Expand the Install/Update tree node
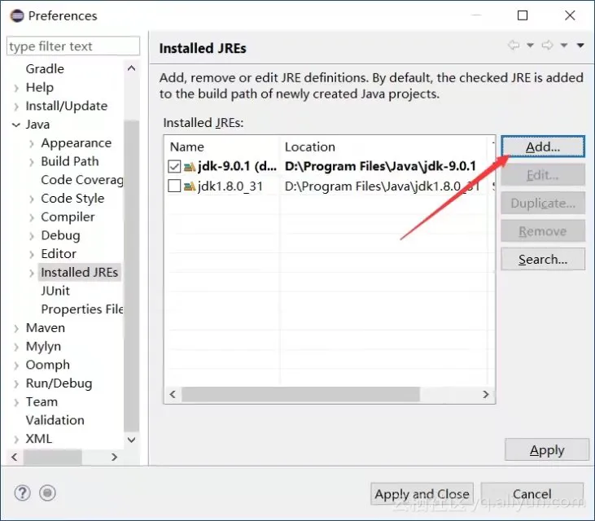 click(x=16, y=107)
